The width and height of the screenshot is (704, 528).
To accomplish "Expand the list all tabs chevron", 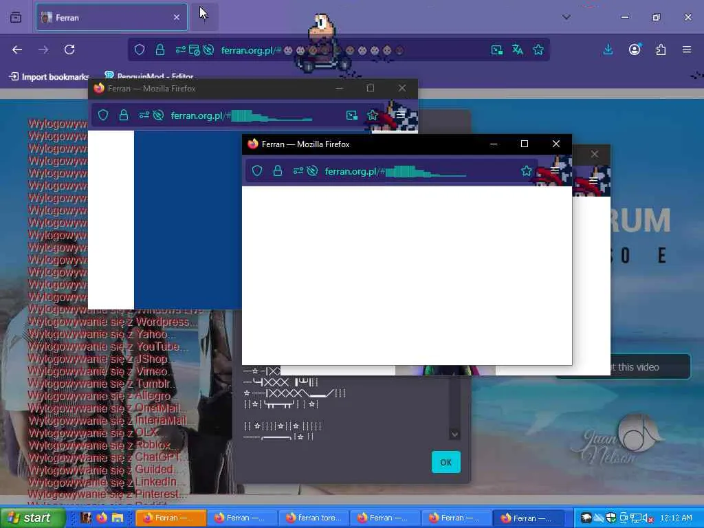I will [x=566, y=17].
